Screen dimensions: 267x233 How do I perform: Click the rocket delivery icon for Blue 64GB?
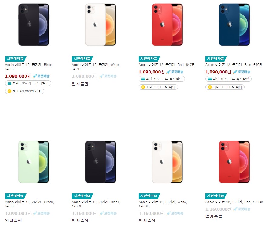235,72
